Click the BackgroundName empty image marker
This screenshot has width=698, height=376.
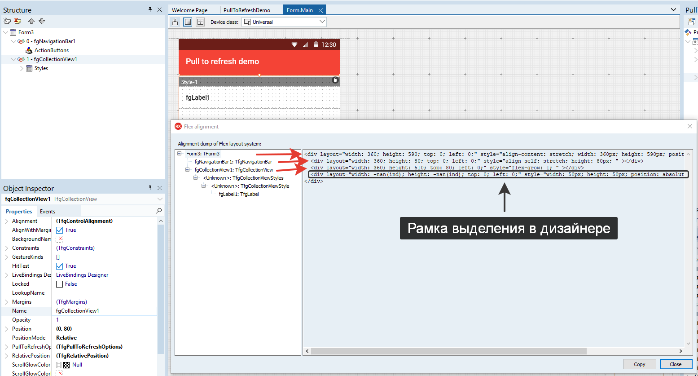coord(59,239)
